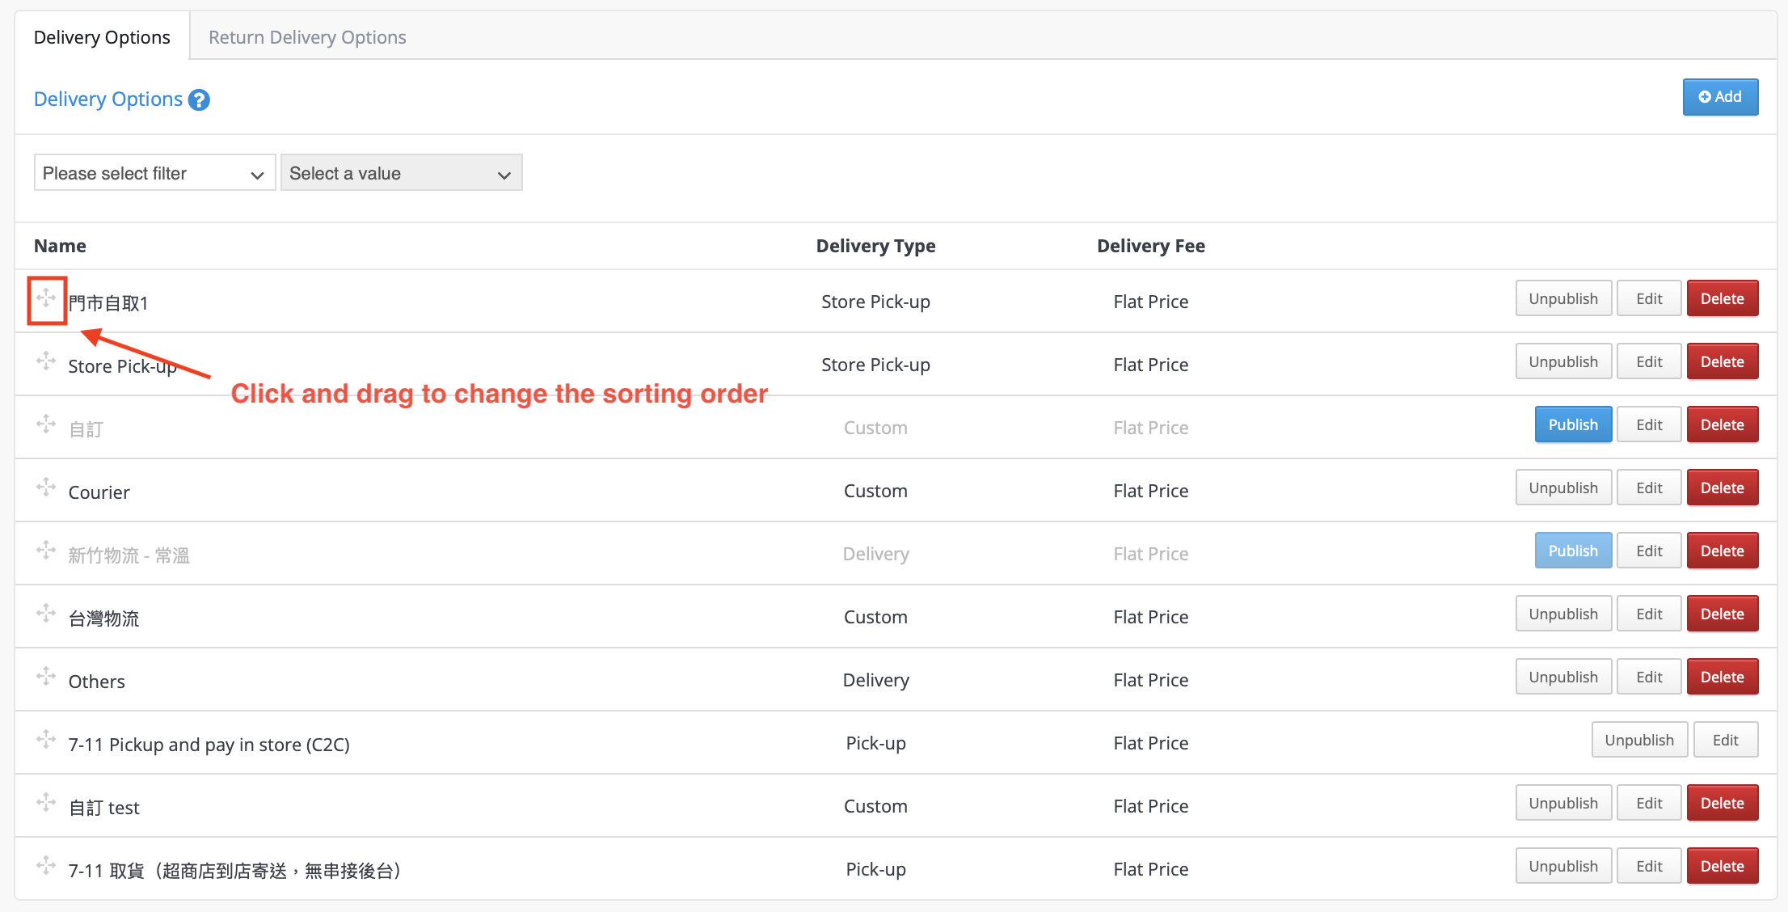The width and height of the screenshot is (1788, 912).
Task: Click Flat Price in the Courier row
Action: 1150,491
